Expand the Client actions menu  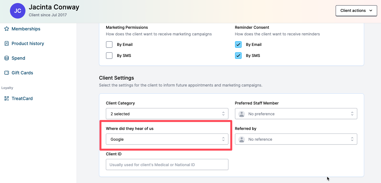tap(356, 11)
